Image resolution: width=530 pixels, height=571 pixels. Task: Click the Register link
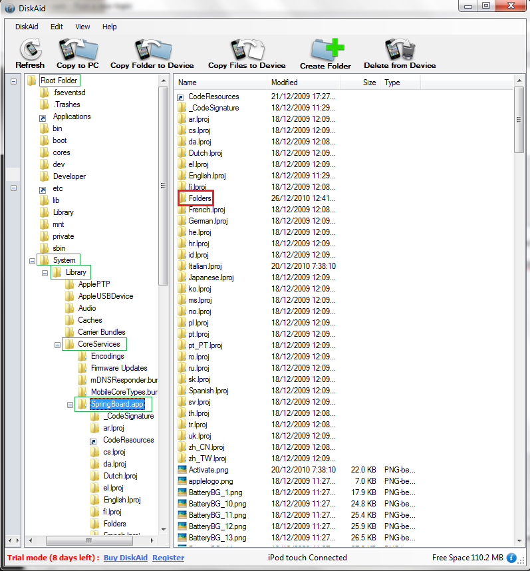tap(168, 558)
